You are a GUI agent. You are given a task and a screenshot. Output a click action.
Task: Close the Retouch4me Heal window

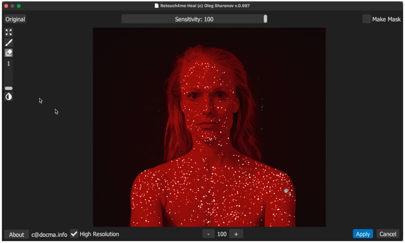point(6,6)
